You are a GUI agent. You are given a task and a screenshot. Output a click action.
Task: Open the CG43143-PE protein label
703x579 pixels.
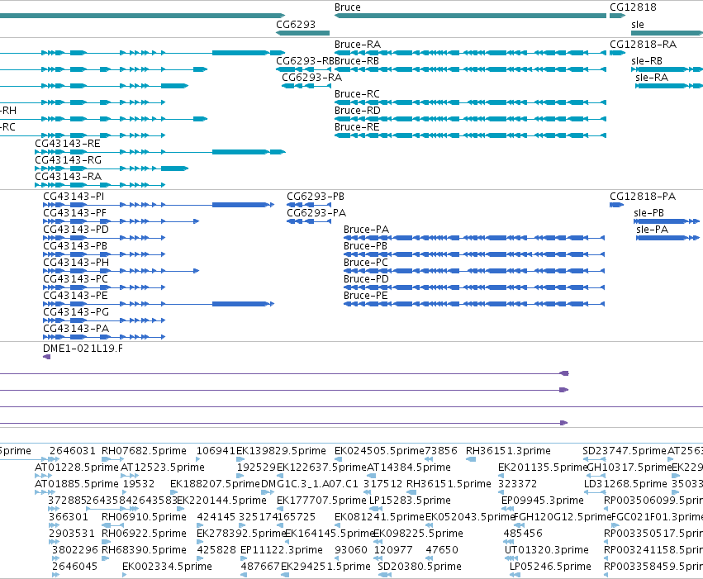(75, 296)
